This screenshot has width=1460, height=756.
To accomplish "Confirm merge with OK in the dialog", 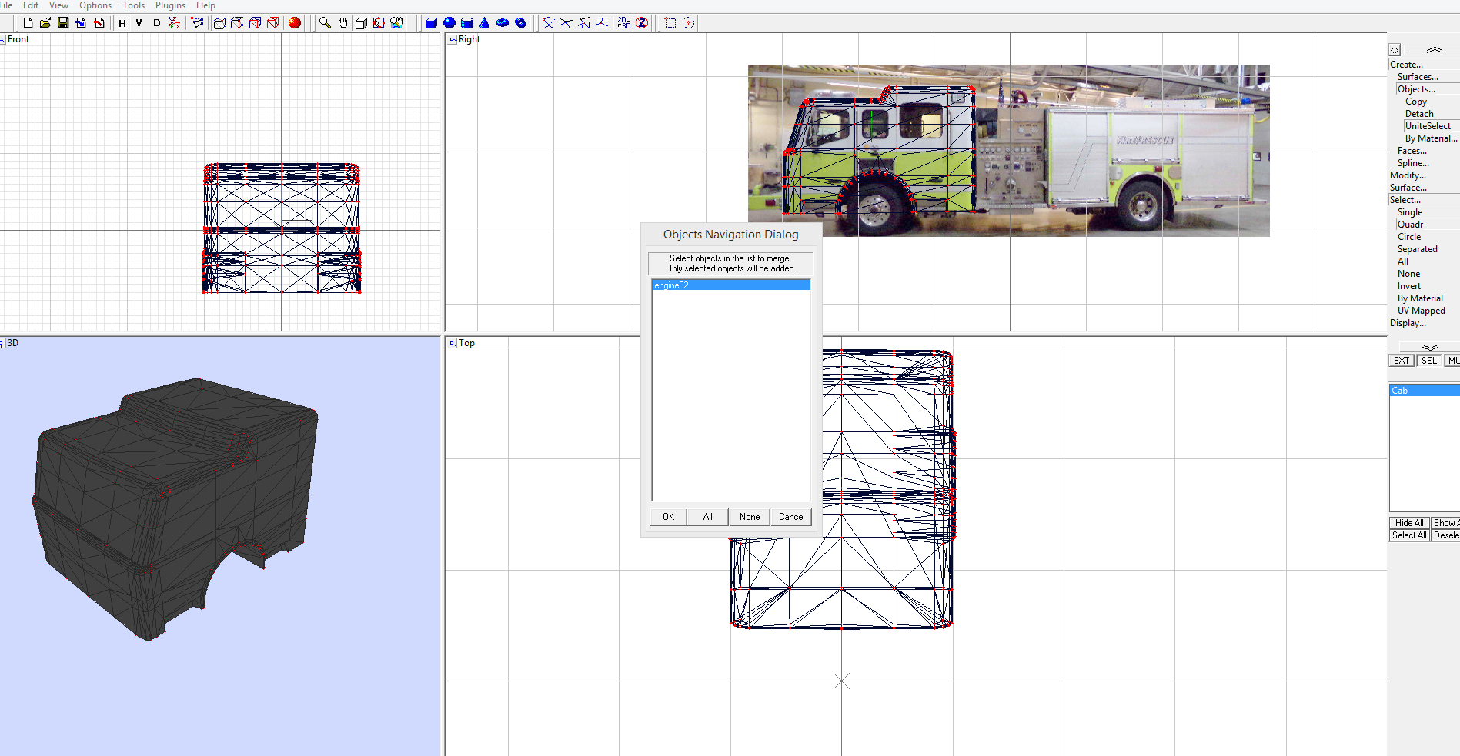I will [667, 516].
